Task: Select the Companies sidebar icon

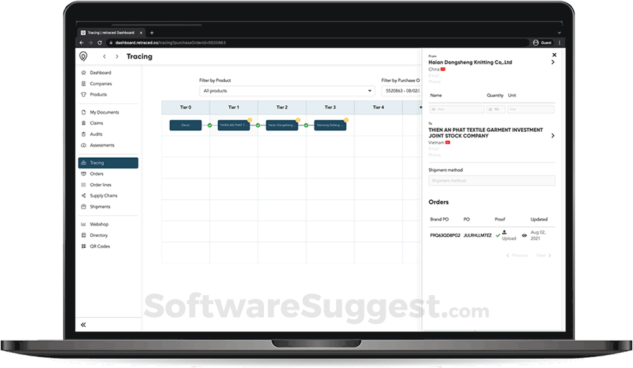Action: (x=100, y=83)
